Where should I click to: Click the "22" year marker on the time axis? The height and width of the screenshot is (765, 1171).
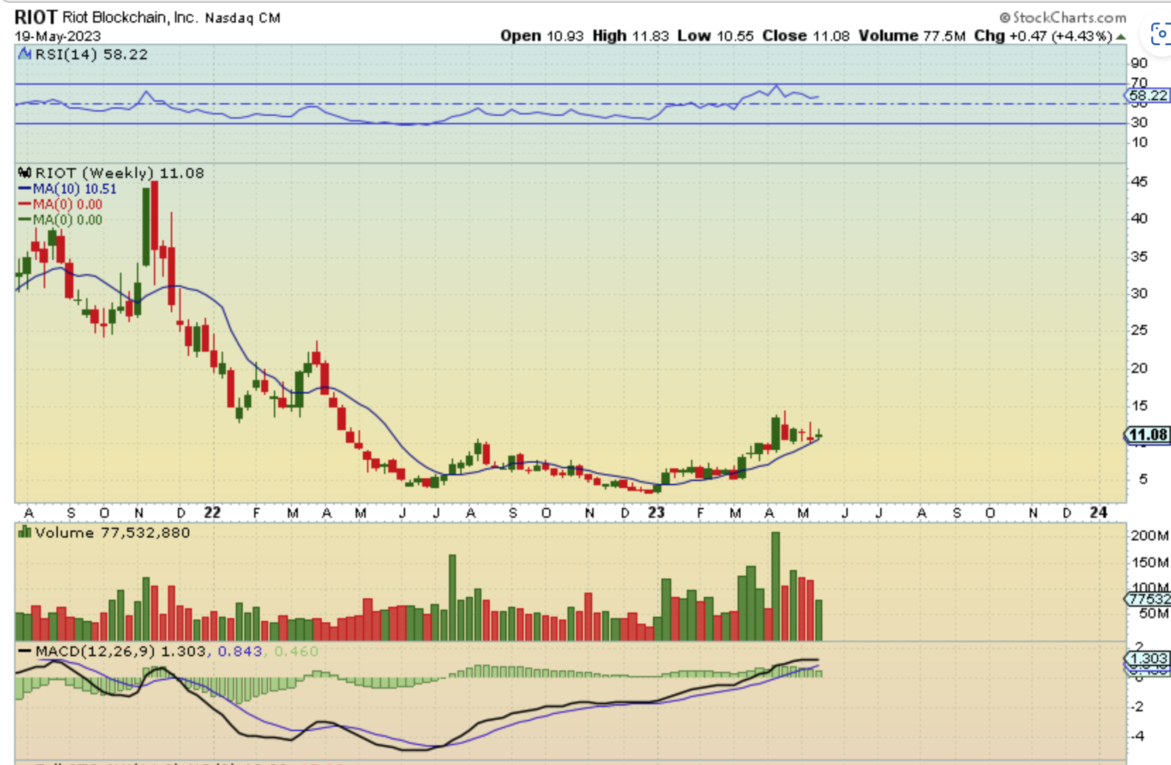tap(212, 513)
